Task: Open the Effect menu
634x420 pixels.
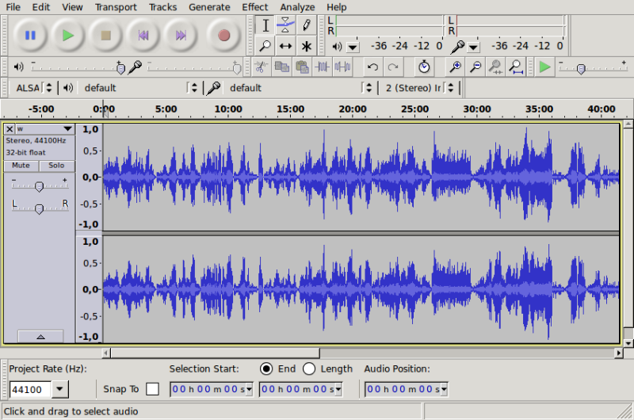Action: [x=254, y=7]
